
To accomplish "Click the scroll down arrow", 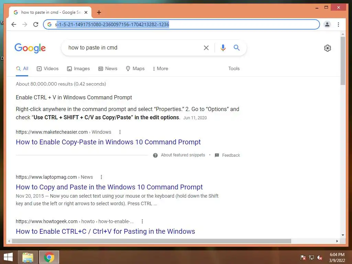I will 343,235.
